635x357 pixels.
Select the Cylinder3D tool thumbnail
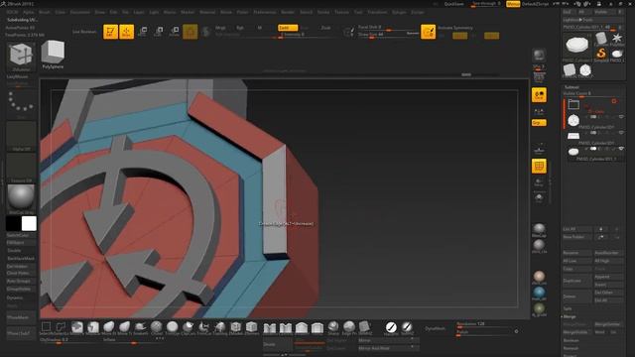coord(601,39)
